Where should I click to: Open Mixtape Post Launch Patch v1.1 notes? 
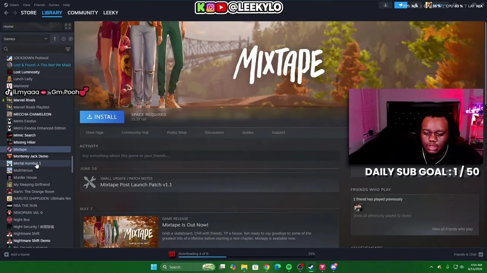[x=136, y=185]
